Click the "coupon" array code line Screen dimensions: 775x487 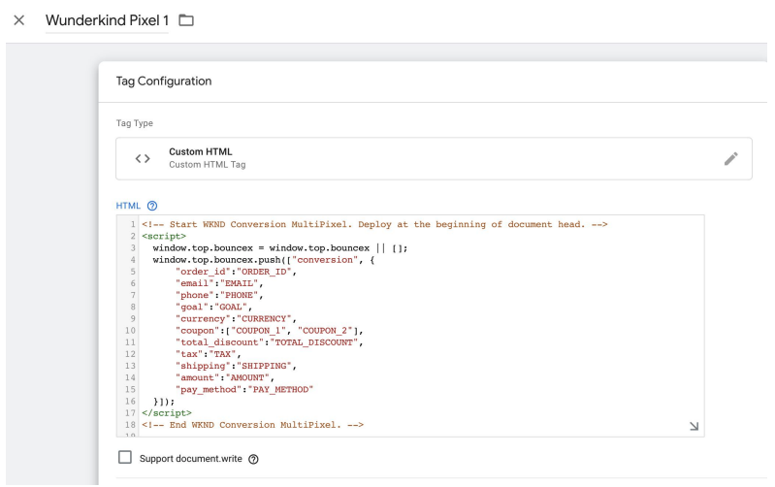coord(270,331)
